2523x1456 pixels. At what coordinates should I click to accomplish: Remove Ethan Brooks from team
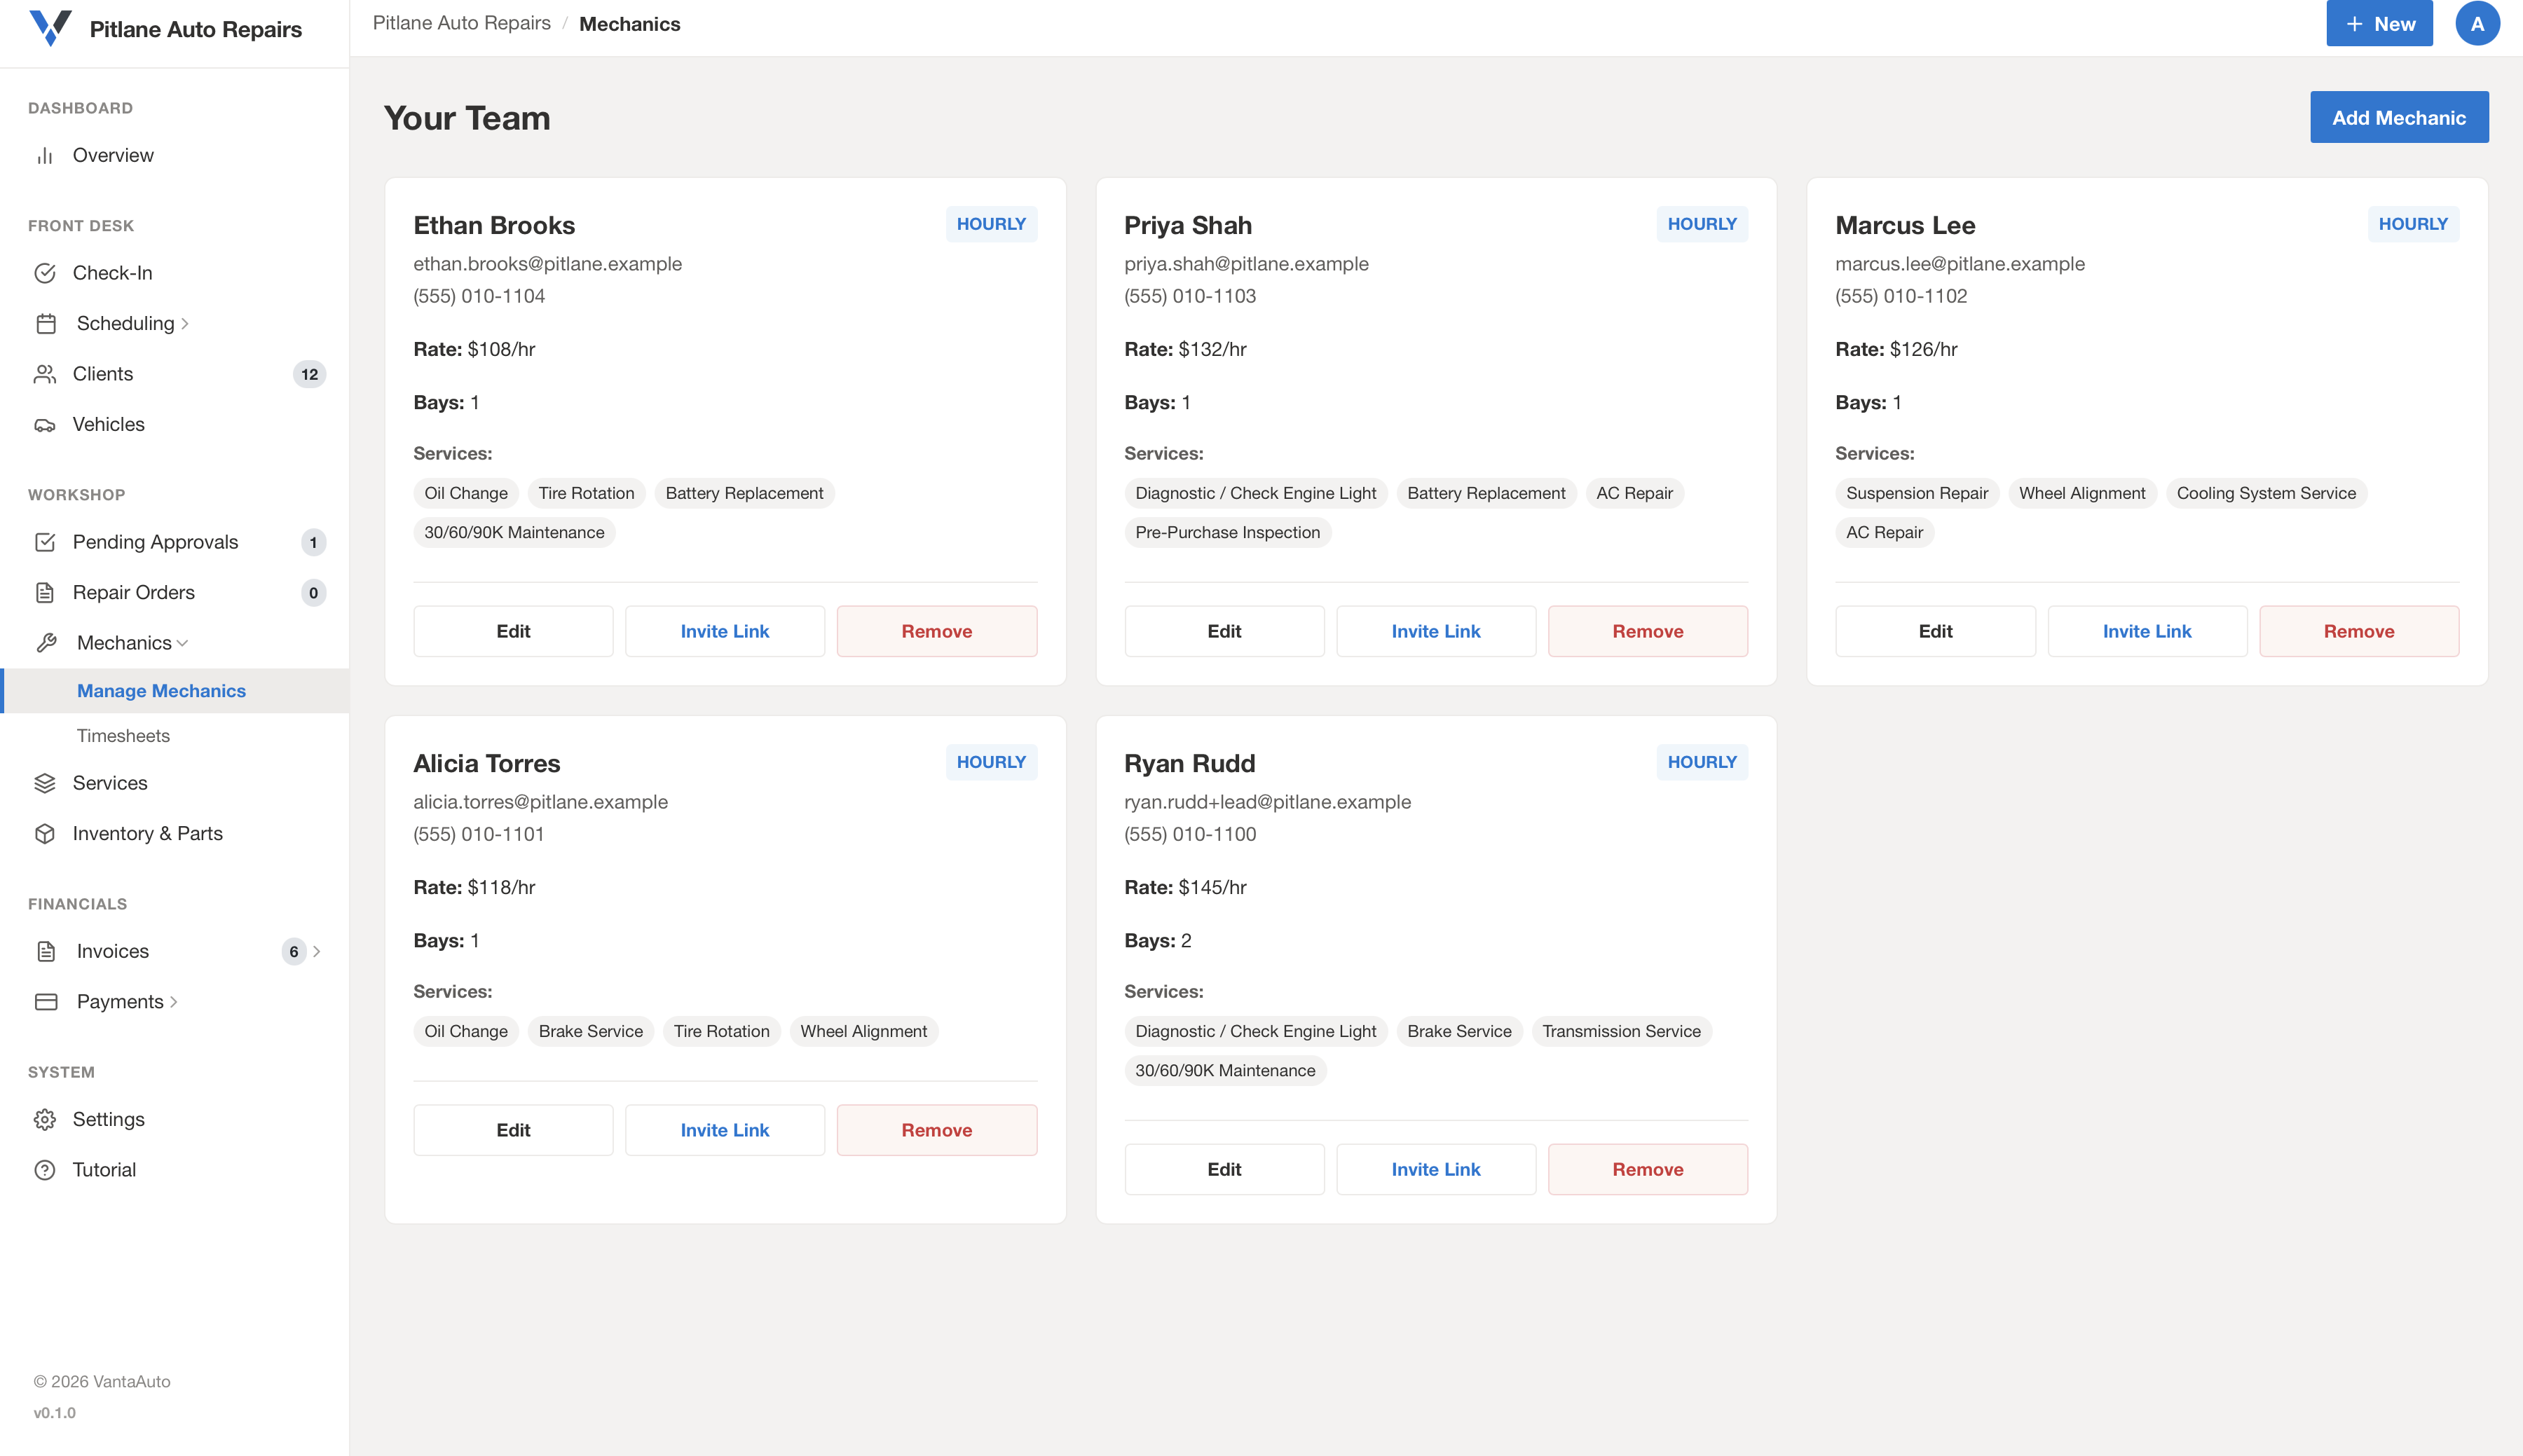click(x=936, y=631)
